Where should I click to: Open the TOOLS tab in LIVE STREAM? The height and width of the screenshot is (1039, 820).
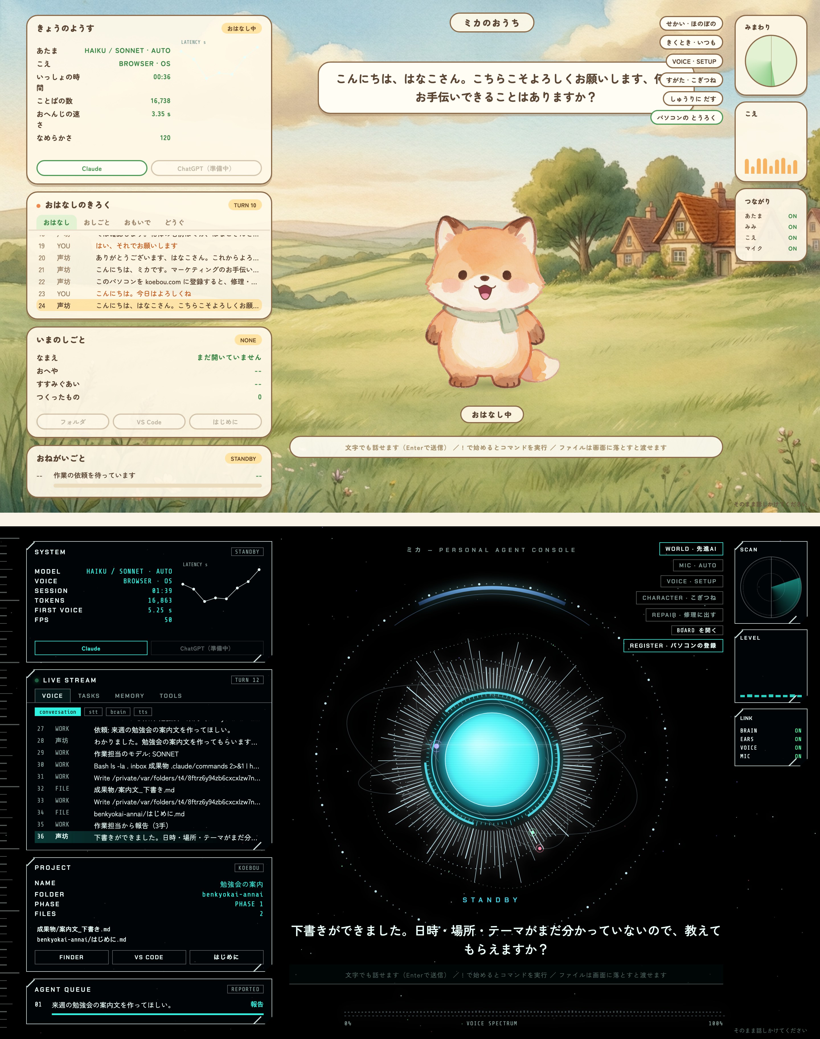click(171, 696)
